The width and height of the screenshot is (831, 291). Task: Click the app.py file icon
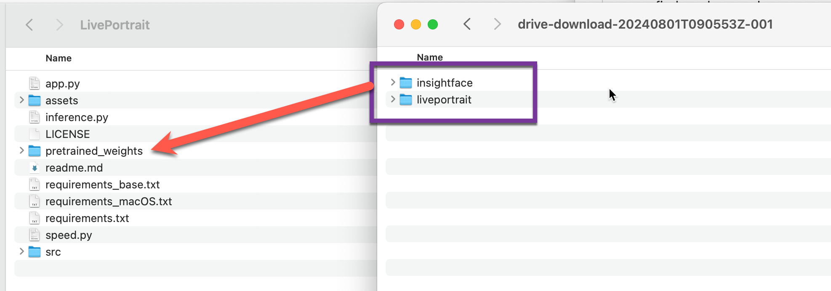coord(35,83)
